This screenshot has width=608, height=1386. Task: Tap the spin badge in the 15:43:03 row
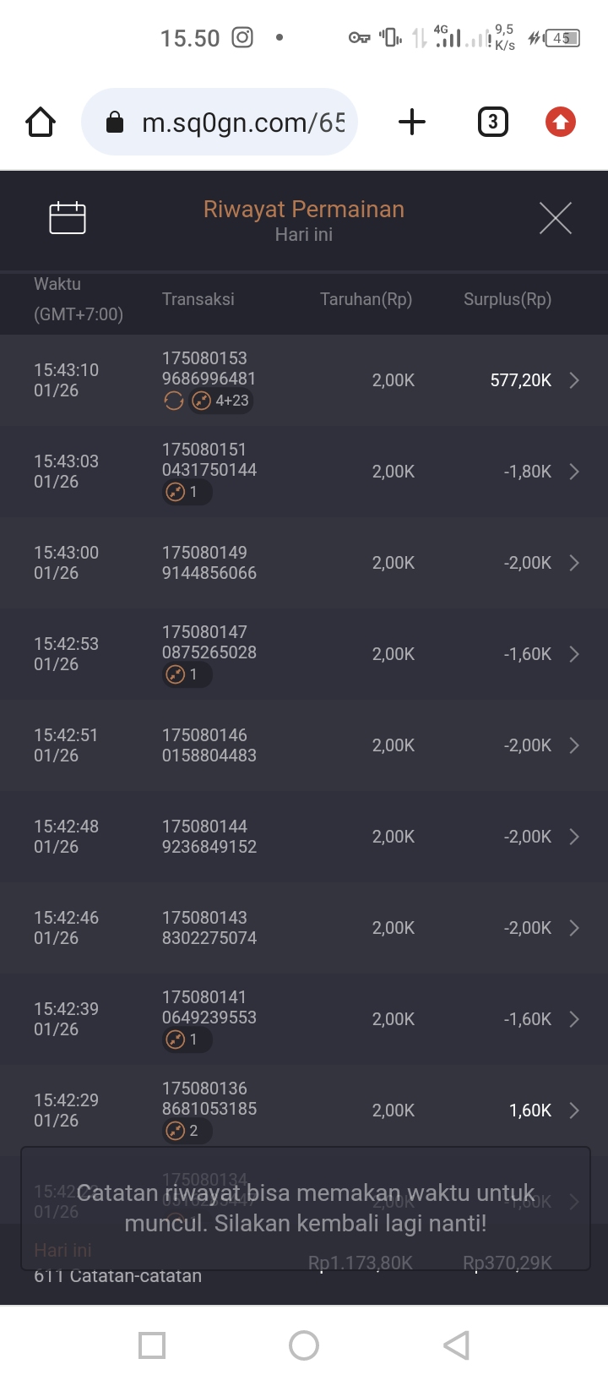186,492
